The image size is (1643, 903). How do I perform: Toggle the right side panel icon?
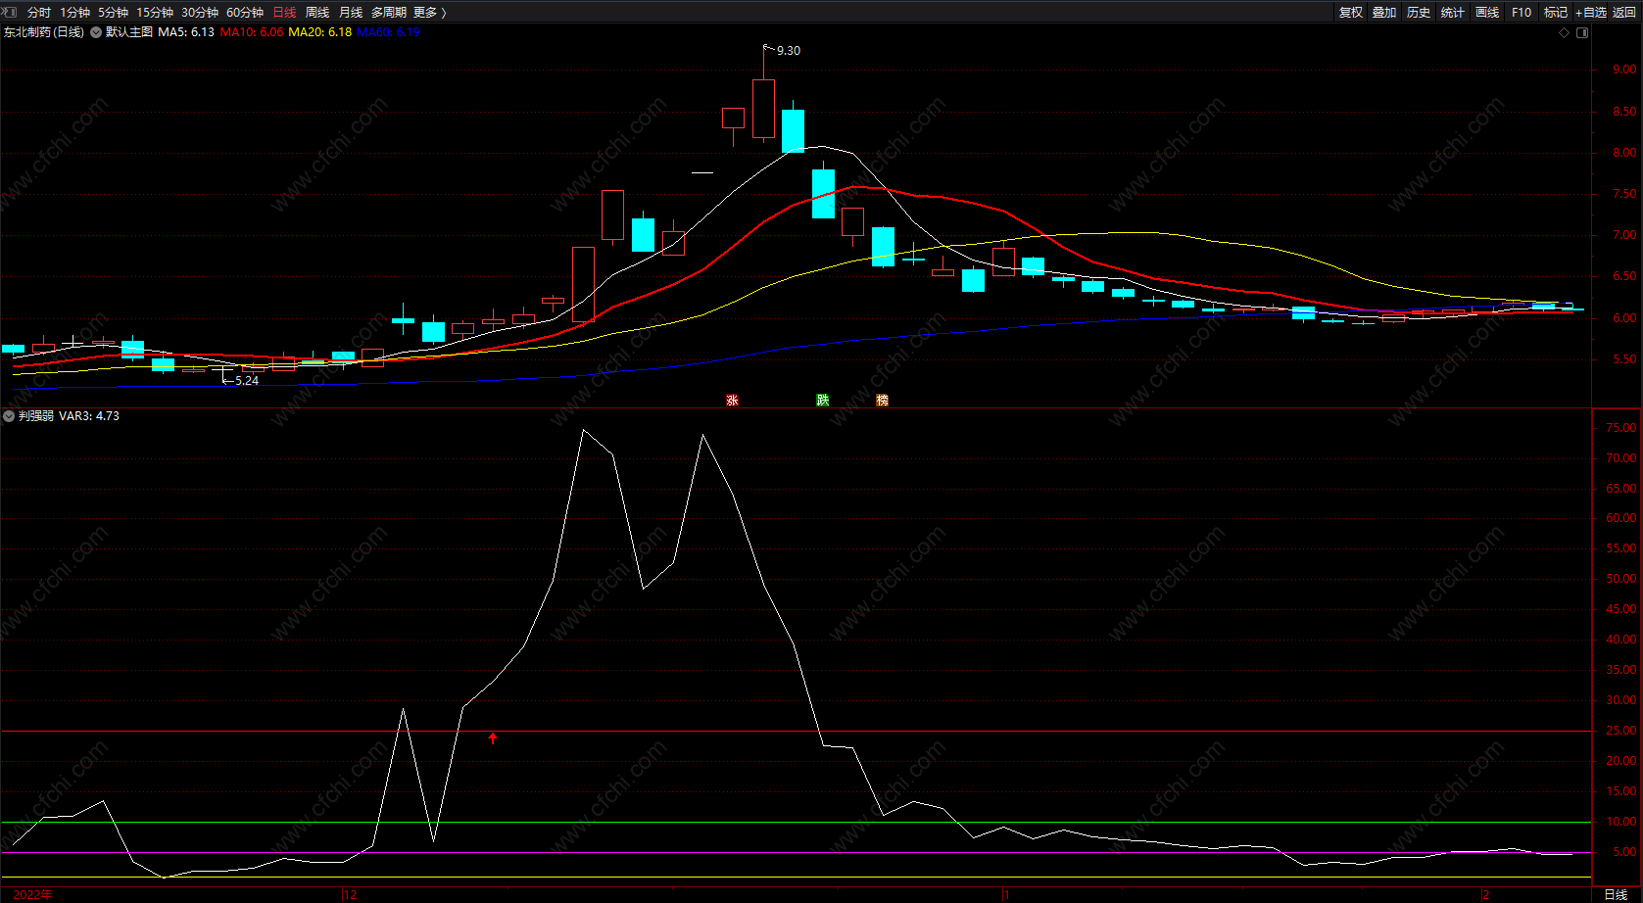coord(1582,32)
